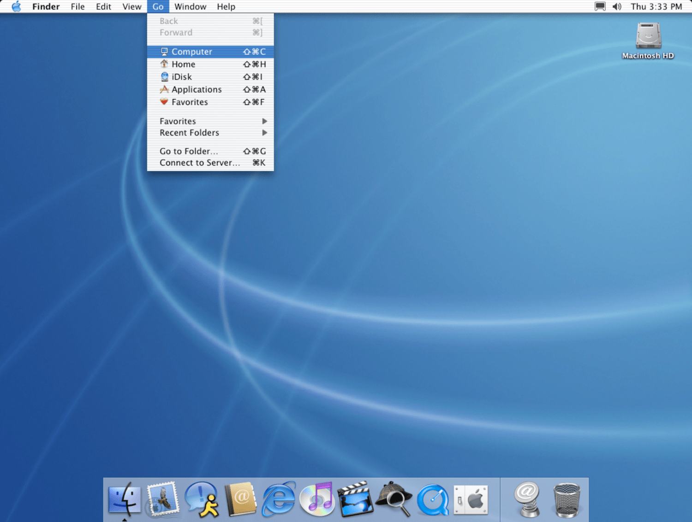Viewport: 692px width, 522px height.
Task: Open the Apple menu
Action: 16,6
